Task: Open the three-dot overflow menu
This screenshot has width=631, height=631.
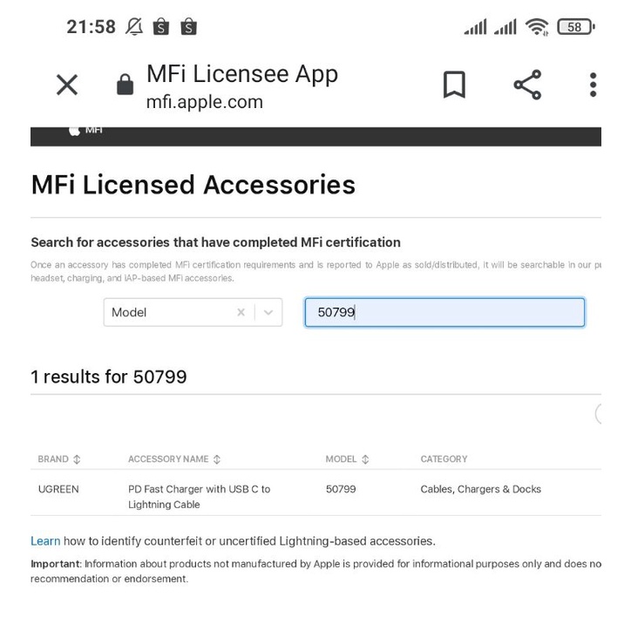Action: [593, 85]
